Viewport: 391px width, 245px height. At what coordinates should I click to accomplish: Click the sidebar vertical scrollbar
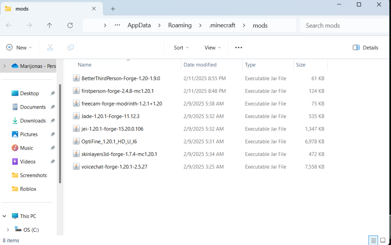(x=60, y=134)
